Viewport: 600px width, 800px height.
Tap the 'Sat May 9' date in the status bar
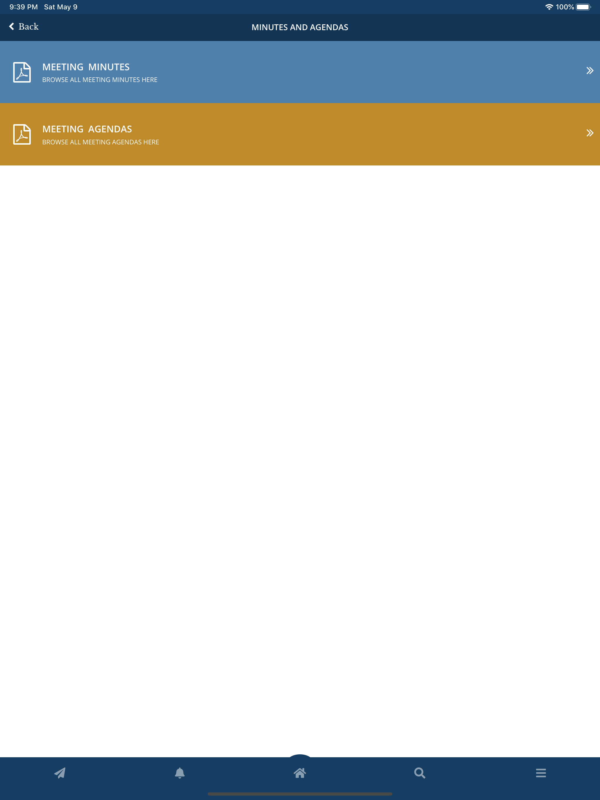point(61,7)
